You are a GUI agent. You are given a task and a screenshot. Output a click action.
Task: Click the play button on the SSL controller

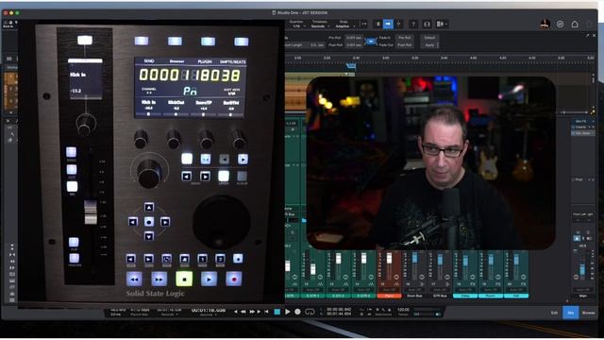coord(209,279)
